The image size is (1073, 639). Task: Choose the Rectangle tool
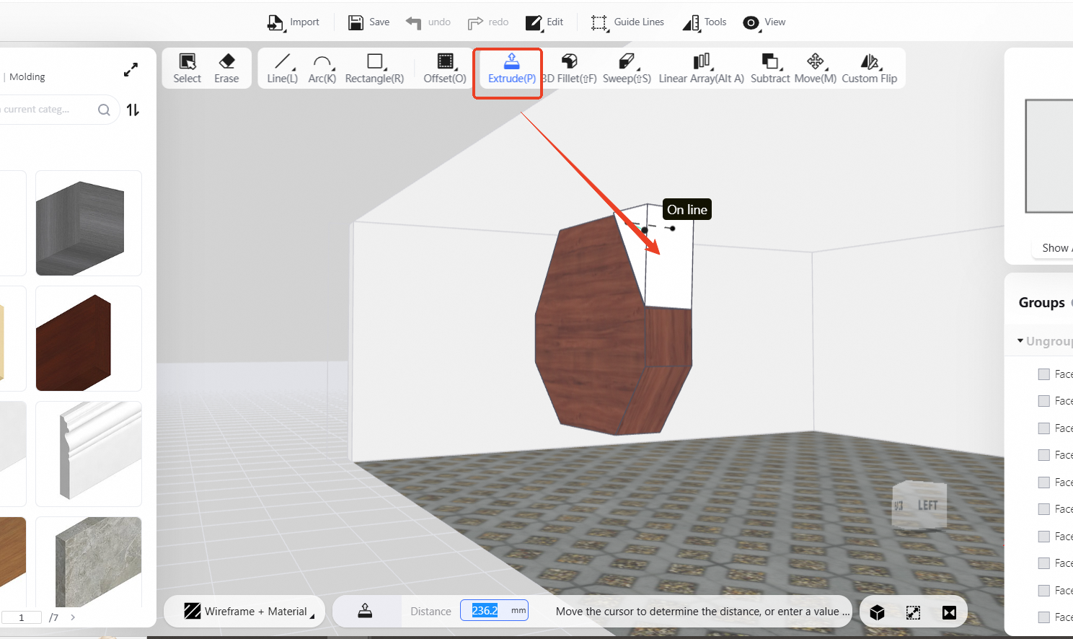pos(374,69)
